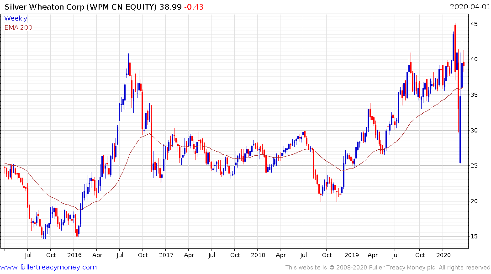This screenshot has width=491, height=274.
Task: Click the last price value 38.99
Action: tap(170, 7)
